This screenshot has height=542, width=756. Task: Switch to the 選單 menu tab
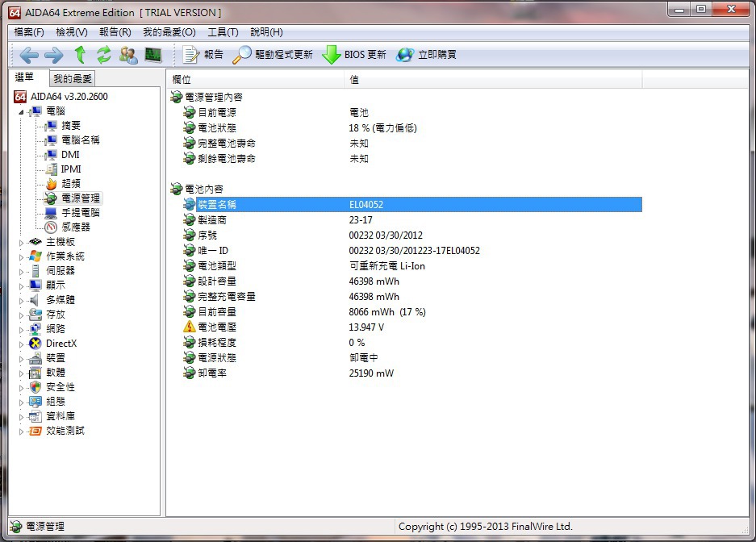click(x=28, y=77)
